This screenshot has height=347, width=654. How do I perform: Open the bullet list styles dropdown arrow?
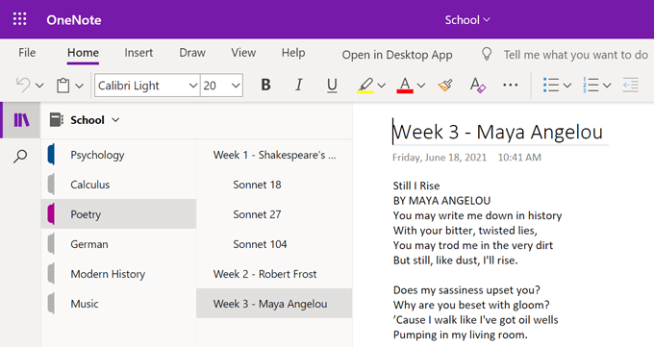pos(567,86)
